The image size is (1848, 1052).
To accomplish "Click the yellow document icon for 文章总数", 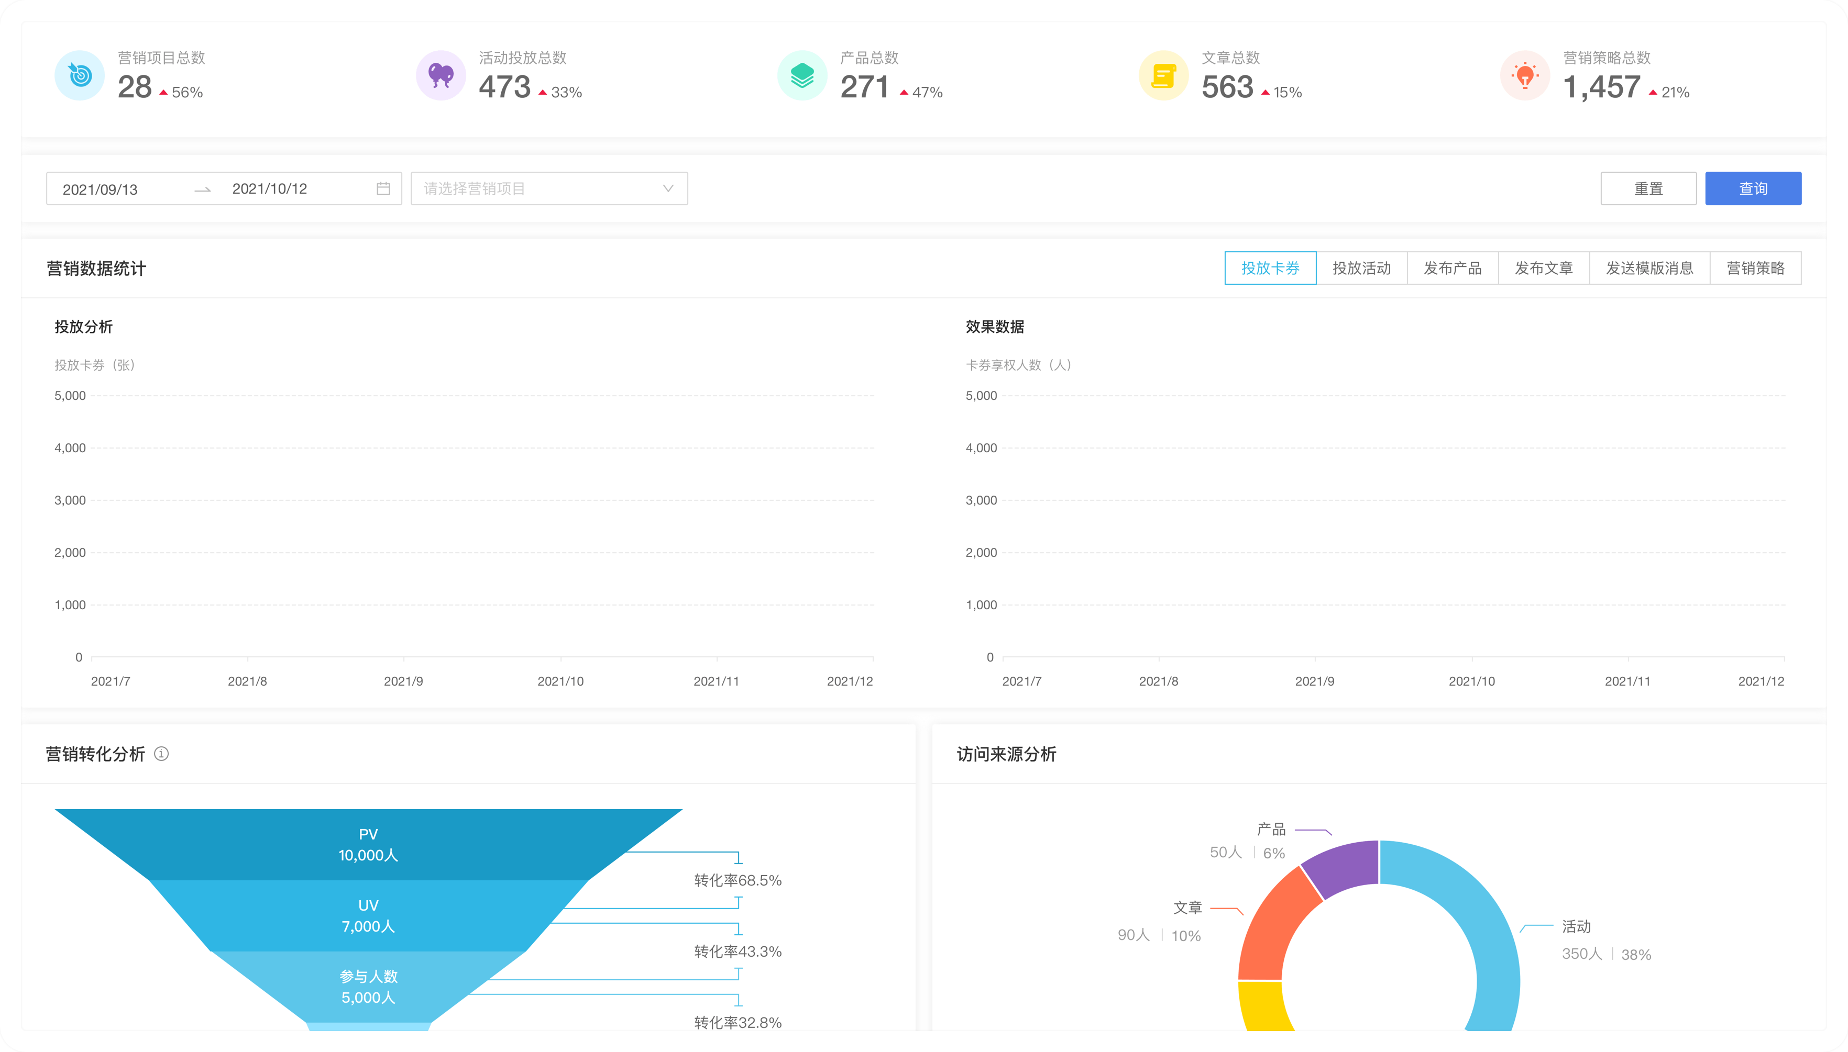I will 1163,75.
